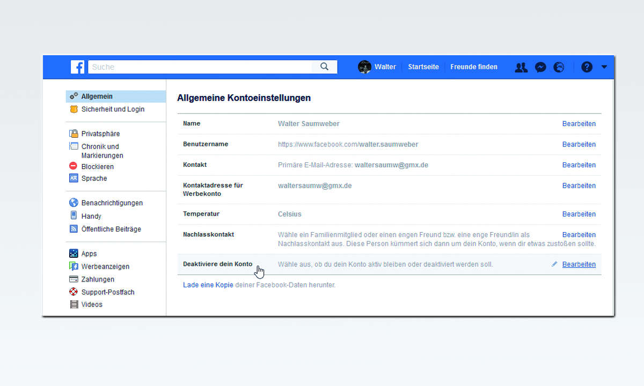The width and height of the screenshot is (644, 386).
Task: Go to Privatsphäre settings
Action: coord(100,133)
